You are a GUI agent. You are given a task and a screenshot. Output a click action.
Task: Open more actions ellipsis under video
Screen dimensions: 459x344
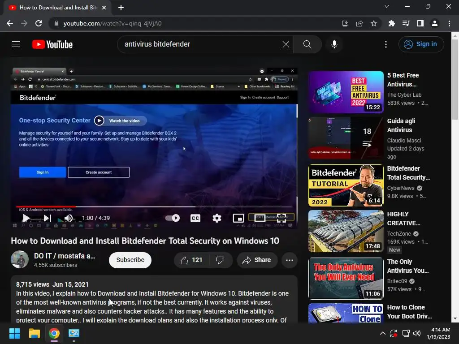[290, 260]
